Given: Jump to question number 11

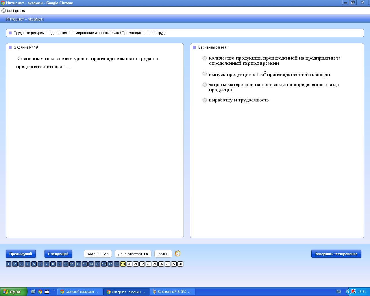Looking at the screenshot, I should [x=72, y=264].
